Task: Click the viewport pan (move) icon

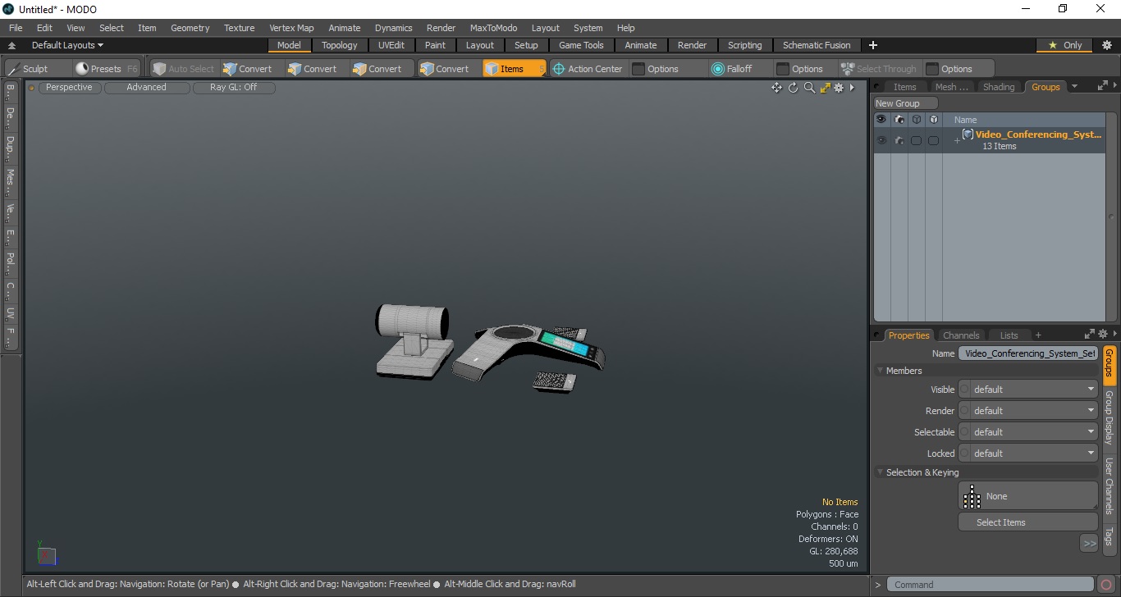Action: coord(776,88)
